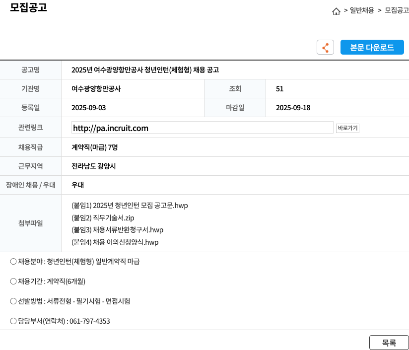Click the 관련링크 row label
This screenshot has width=409, height=350.
point(30,128)
